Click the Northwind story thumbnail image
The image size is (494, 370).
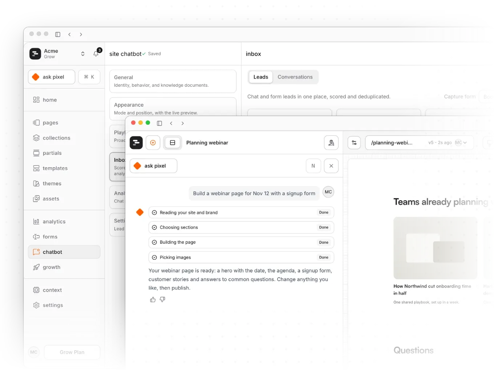click(435, 248)
